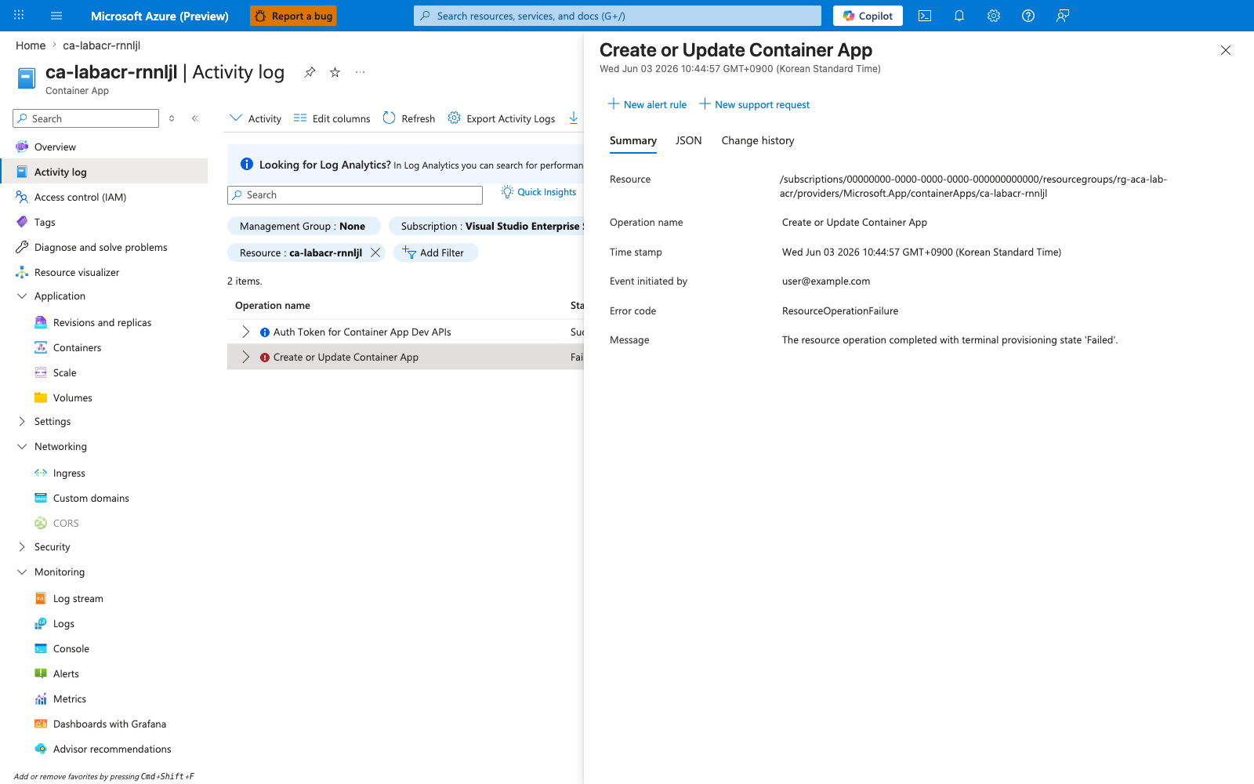Open the notifications bell

tap(959, 16)
